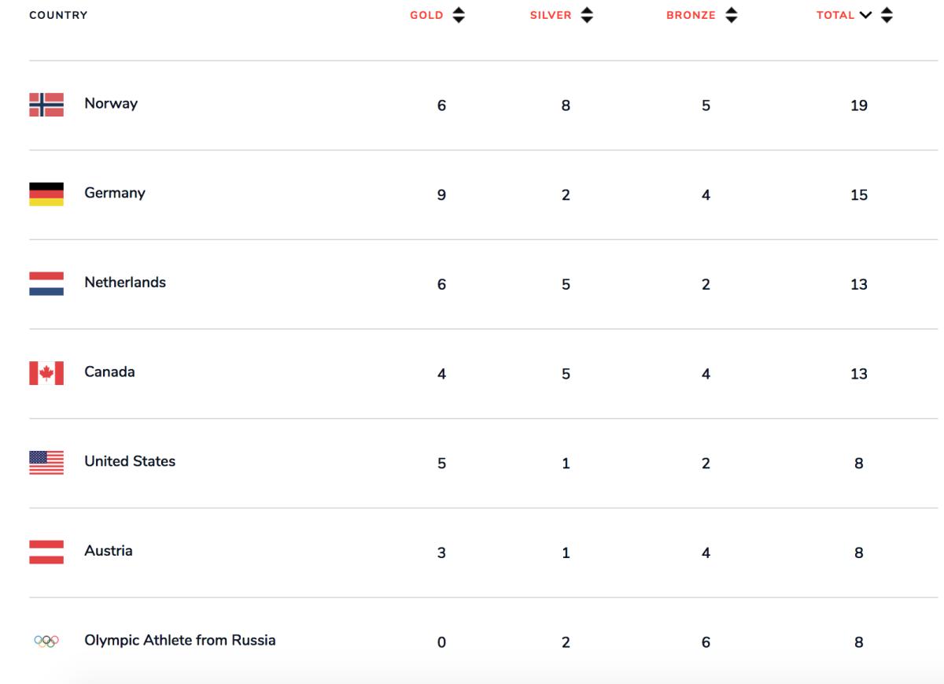Click the Netherlands flag icon
This screenshot has width=944, height=684.
[46, 283]
